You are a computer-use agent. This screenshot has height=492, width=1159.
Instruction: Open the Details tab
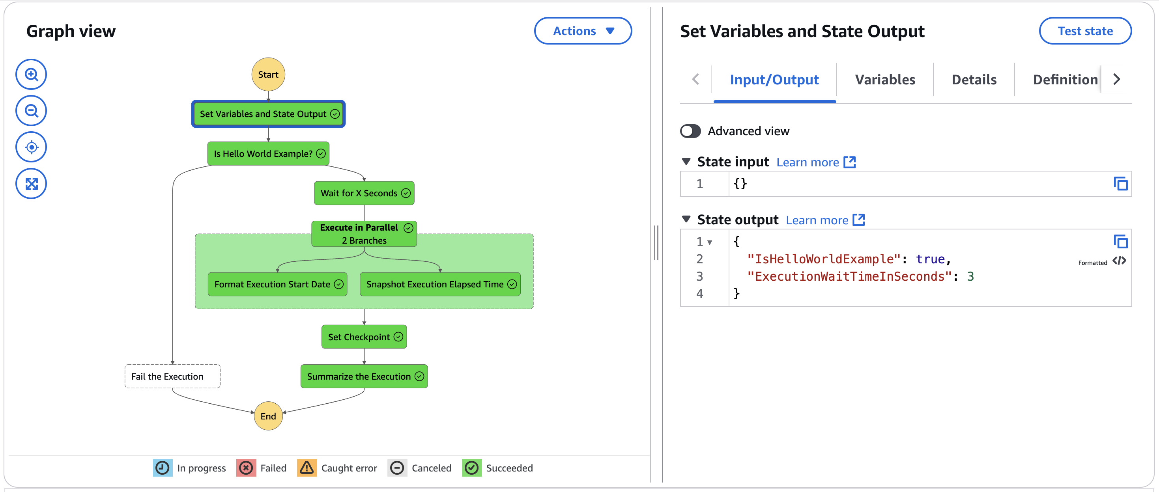[x=974, y=80]
